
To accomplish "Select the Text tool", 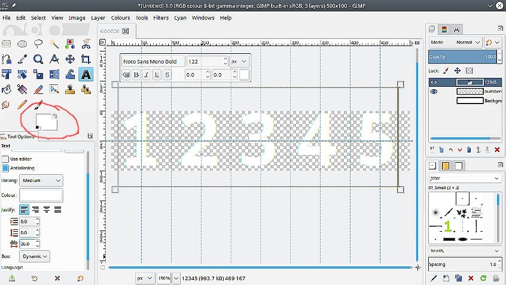I will click(86, 74).
